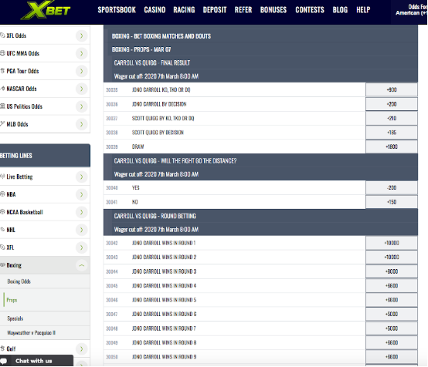The height and width of the screenshot is (367, 428).
Task: Bet Jono Carroll wins in Round 9
Action: 392,357
